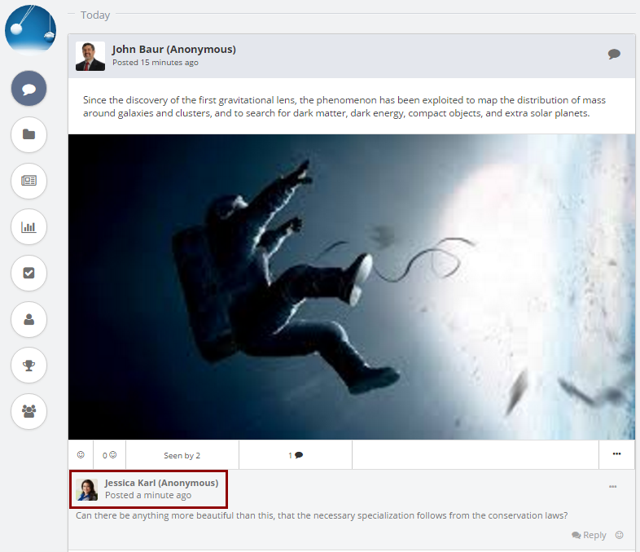Click 'Posted a minute ago' timestamp

click(148, 495)
